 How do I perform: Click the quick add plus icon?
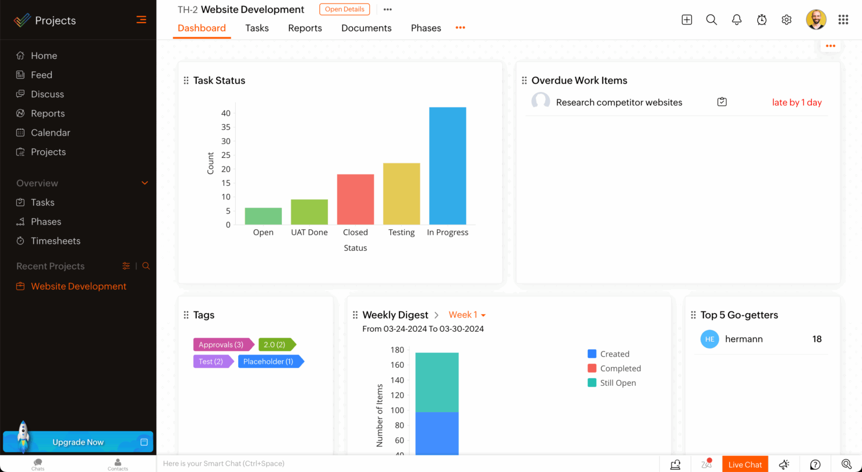(687, 20)
